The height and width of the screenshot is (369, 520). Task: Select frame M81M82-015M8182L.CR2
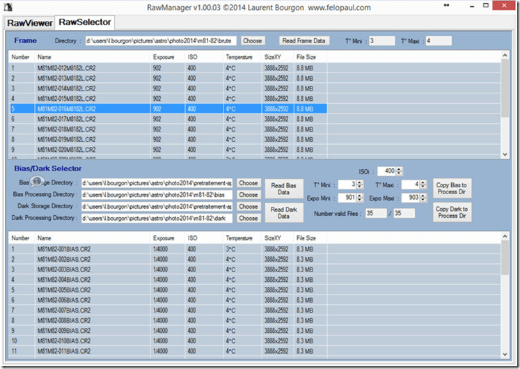168,99
